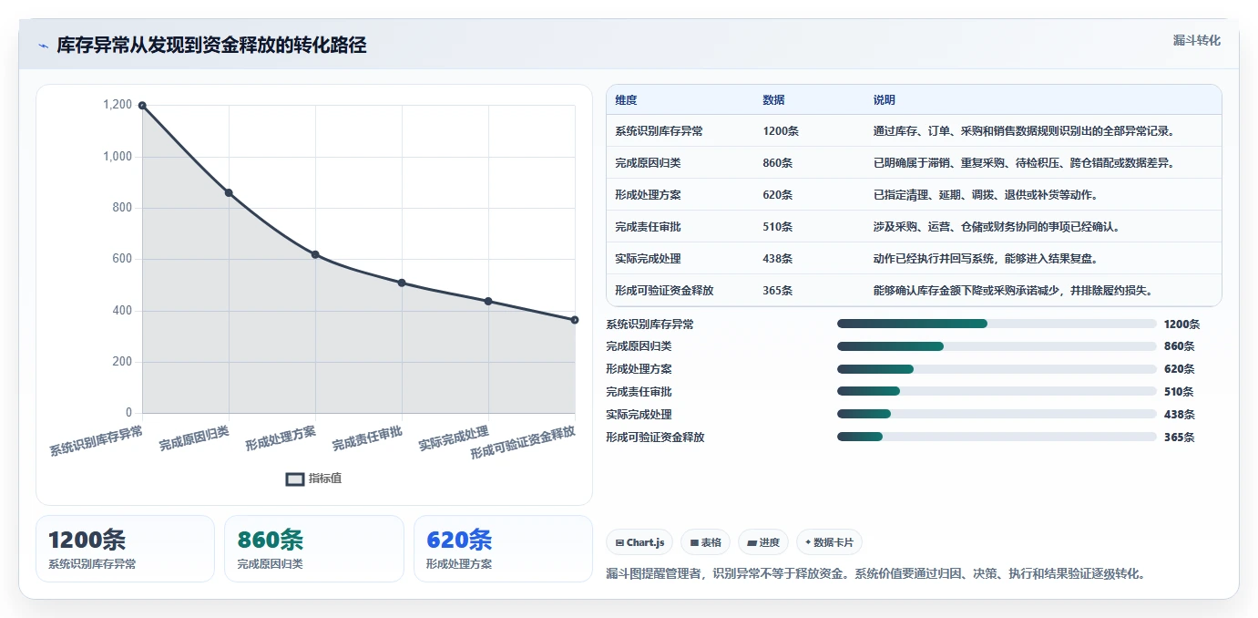Click the 1200条 value beside progress bar
Viewport: 1258px width, 618px height.
(1181, 324)
